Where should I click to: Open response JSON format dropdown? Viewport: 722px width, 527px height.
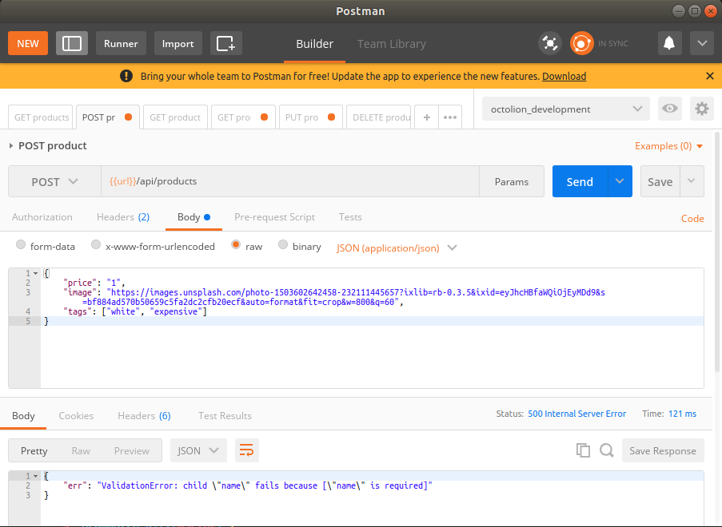pos(198,450)
